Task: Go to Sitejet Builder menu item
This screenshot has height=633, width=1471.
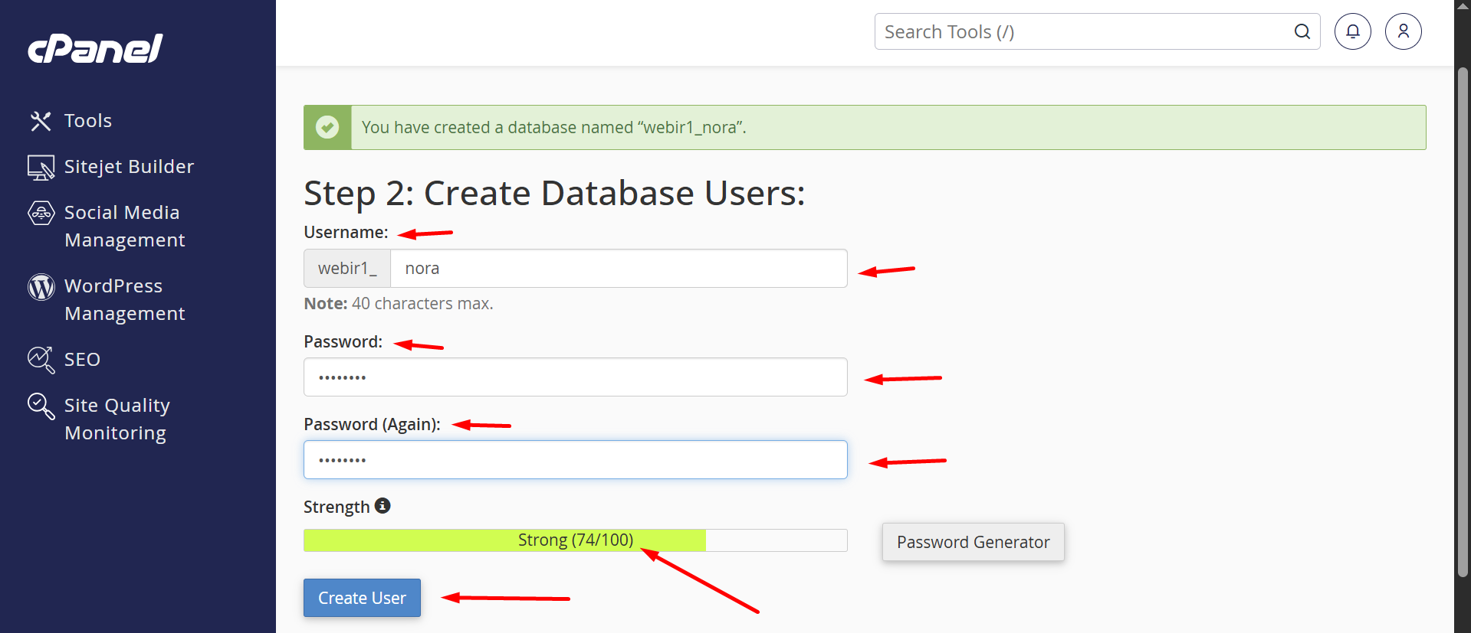Action: pyautogui.click(x=129, y=167)
